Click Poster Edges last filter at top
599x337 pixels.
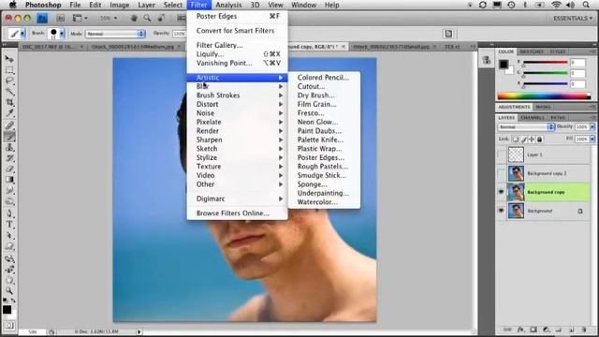(x=237, y=16)
